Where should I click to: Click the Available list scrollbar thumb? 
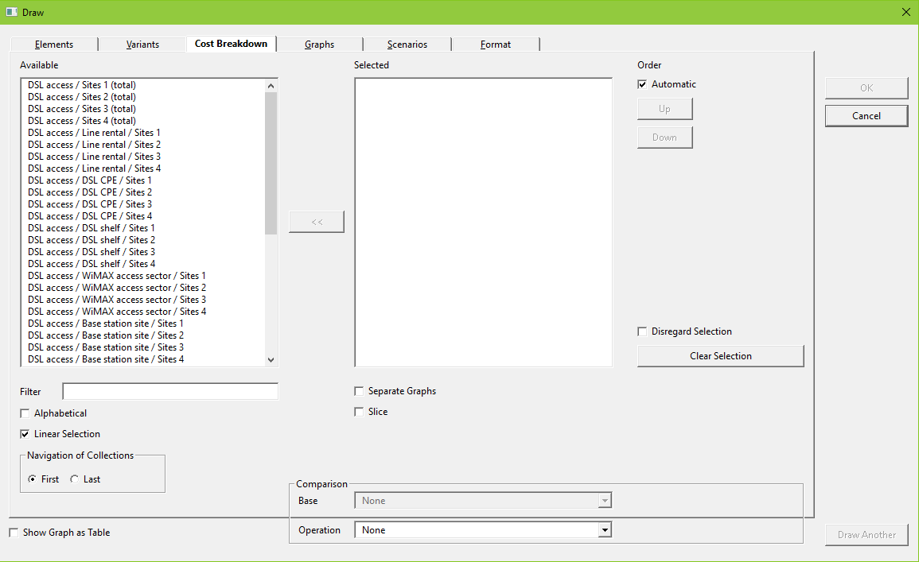tap(271, 163)
